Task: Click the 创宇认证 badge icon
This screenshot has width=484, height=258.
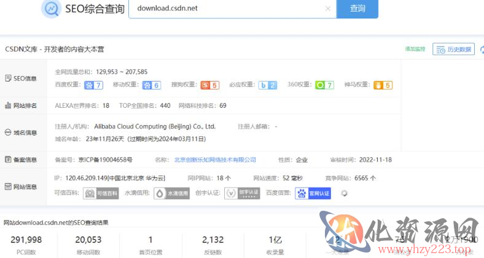Action: pos(242,193)
